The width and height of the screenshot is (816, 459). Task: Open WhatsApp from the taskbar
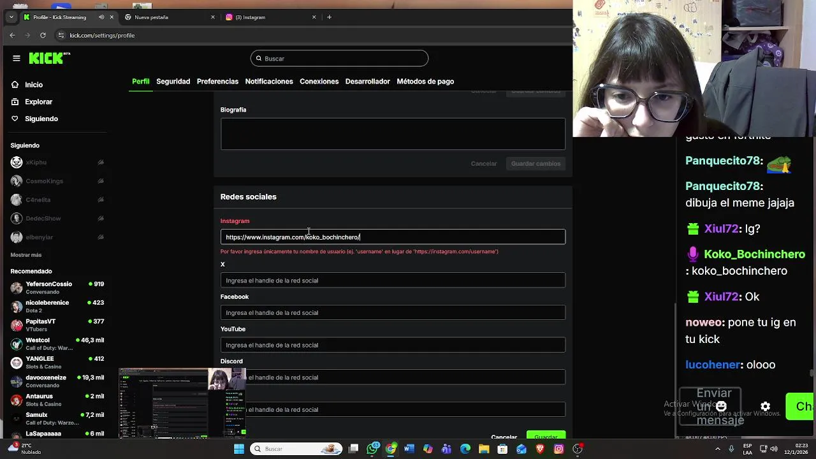373,449
